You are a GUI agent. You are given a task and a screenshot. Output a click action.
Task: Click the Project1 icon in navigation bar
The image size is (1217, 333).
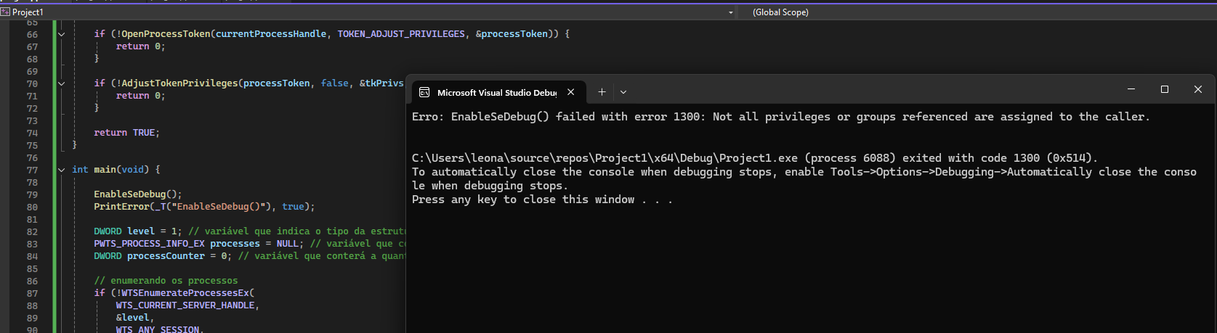[5, 12]
